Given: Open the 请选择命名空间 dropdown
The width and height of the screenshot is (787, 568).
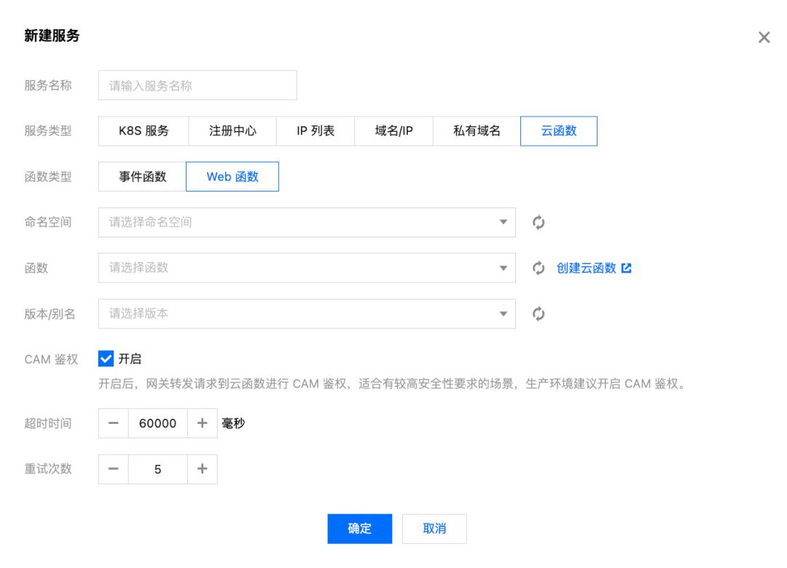Looking at the screenshot, I should click(307, 222).
